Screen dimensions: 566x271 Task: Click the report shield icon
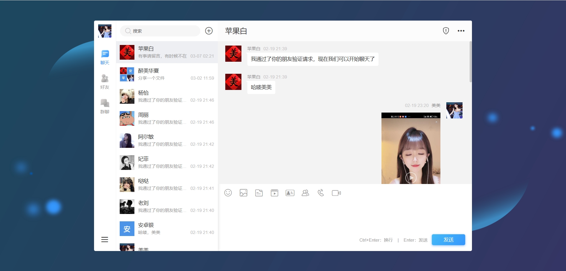446,31
